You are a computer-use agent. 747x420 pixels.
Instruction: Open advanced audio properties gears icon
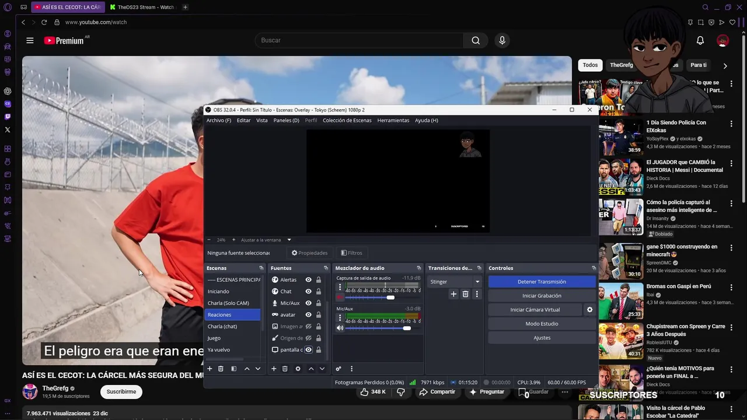(x=338, y=369)
